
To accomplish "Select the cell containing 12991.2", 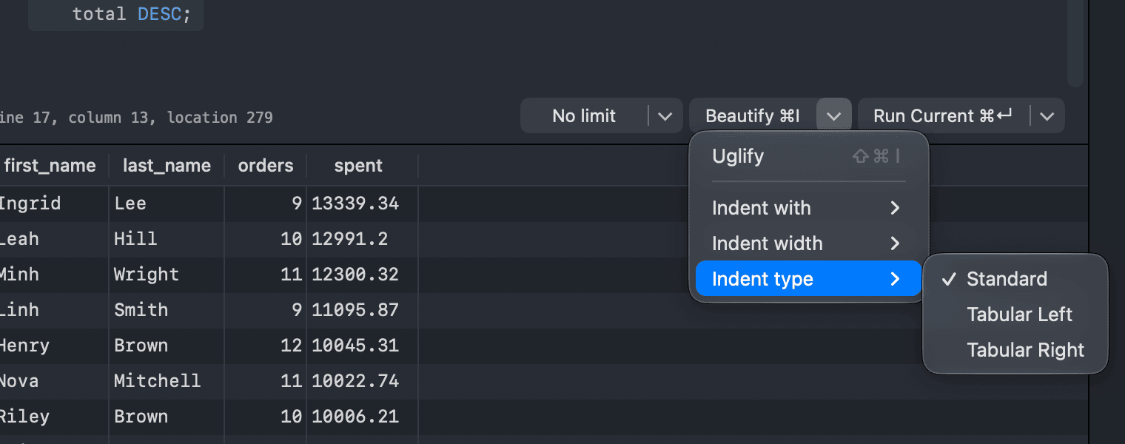I will tap(362, 239).
